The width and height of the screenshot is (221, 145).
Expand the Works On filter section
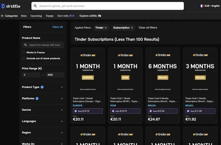(43, 143)
